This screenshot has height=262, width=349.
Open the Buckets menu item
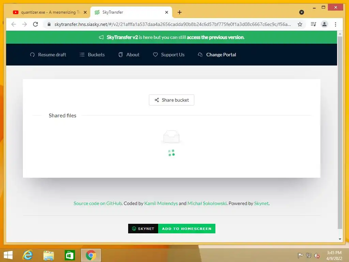92,55
